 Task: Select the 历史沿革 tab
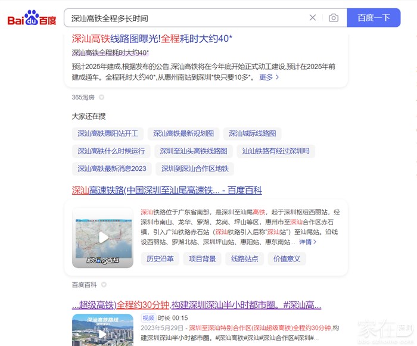160,258
